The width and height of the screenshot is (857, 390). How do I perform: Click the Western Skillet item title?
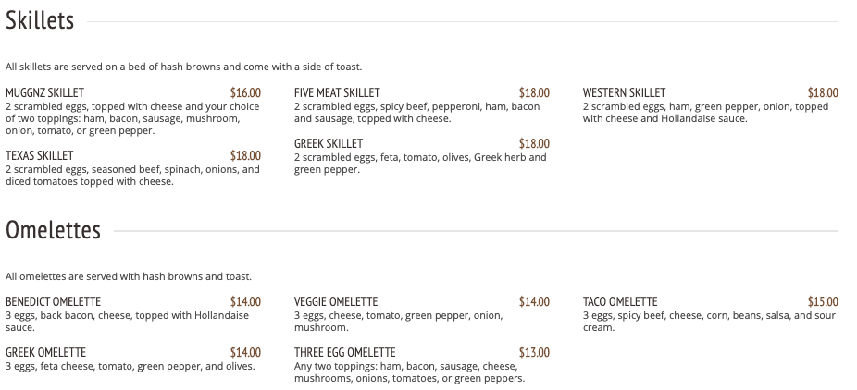(x=624, y=93)
